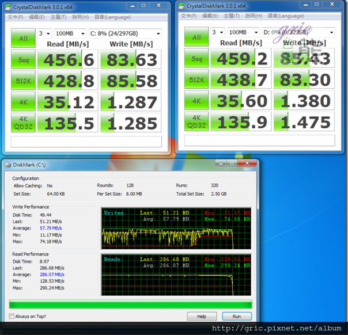Run Seq test in C: drive CrystalDiskMark
Viewport: 348px width, 335px height.
point(23,59)
